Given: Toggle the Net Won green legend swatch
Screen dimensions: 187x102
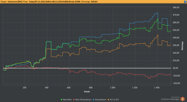Looking at the screenshot, I should click(61, 100).
